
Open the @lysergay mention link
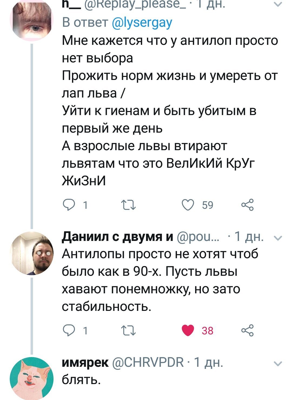pyautogui.click(x=142, y=23)
